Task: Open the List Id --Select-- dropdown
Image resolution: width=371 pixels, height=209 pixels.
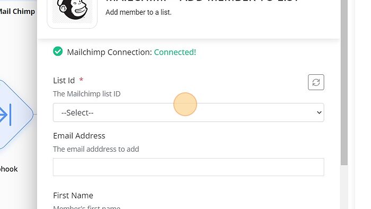Action: pyautogui.click(x=188, y=112)
